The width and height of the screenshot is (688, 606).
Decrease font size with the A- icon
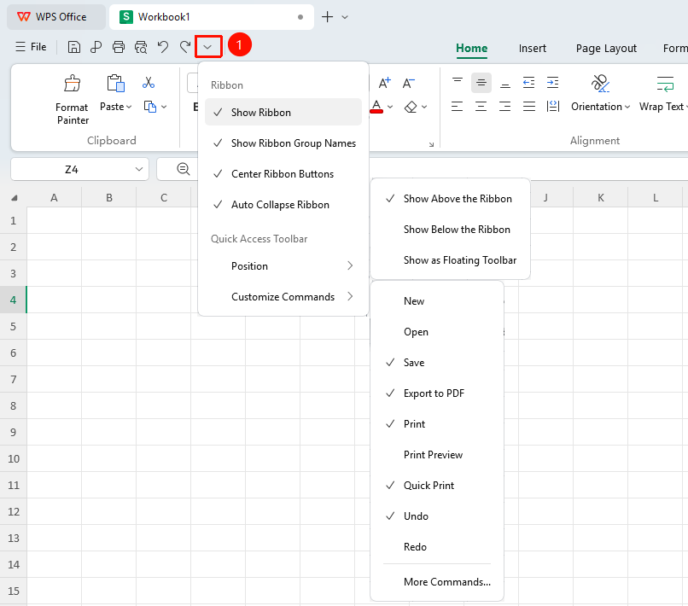pyautogui.click(x=409, y=83)
